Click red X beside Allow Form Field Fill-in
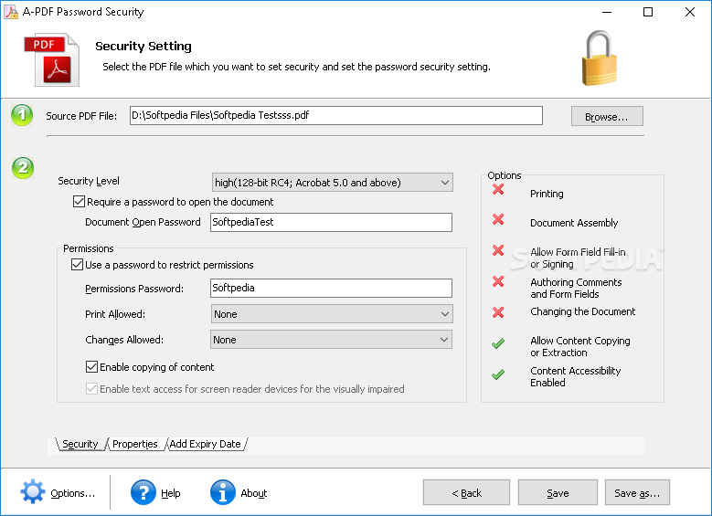Screen dimensions: 712x516 coord(498,250)
